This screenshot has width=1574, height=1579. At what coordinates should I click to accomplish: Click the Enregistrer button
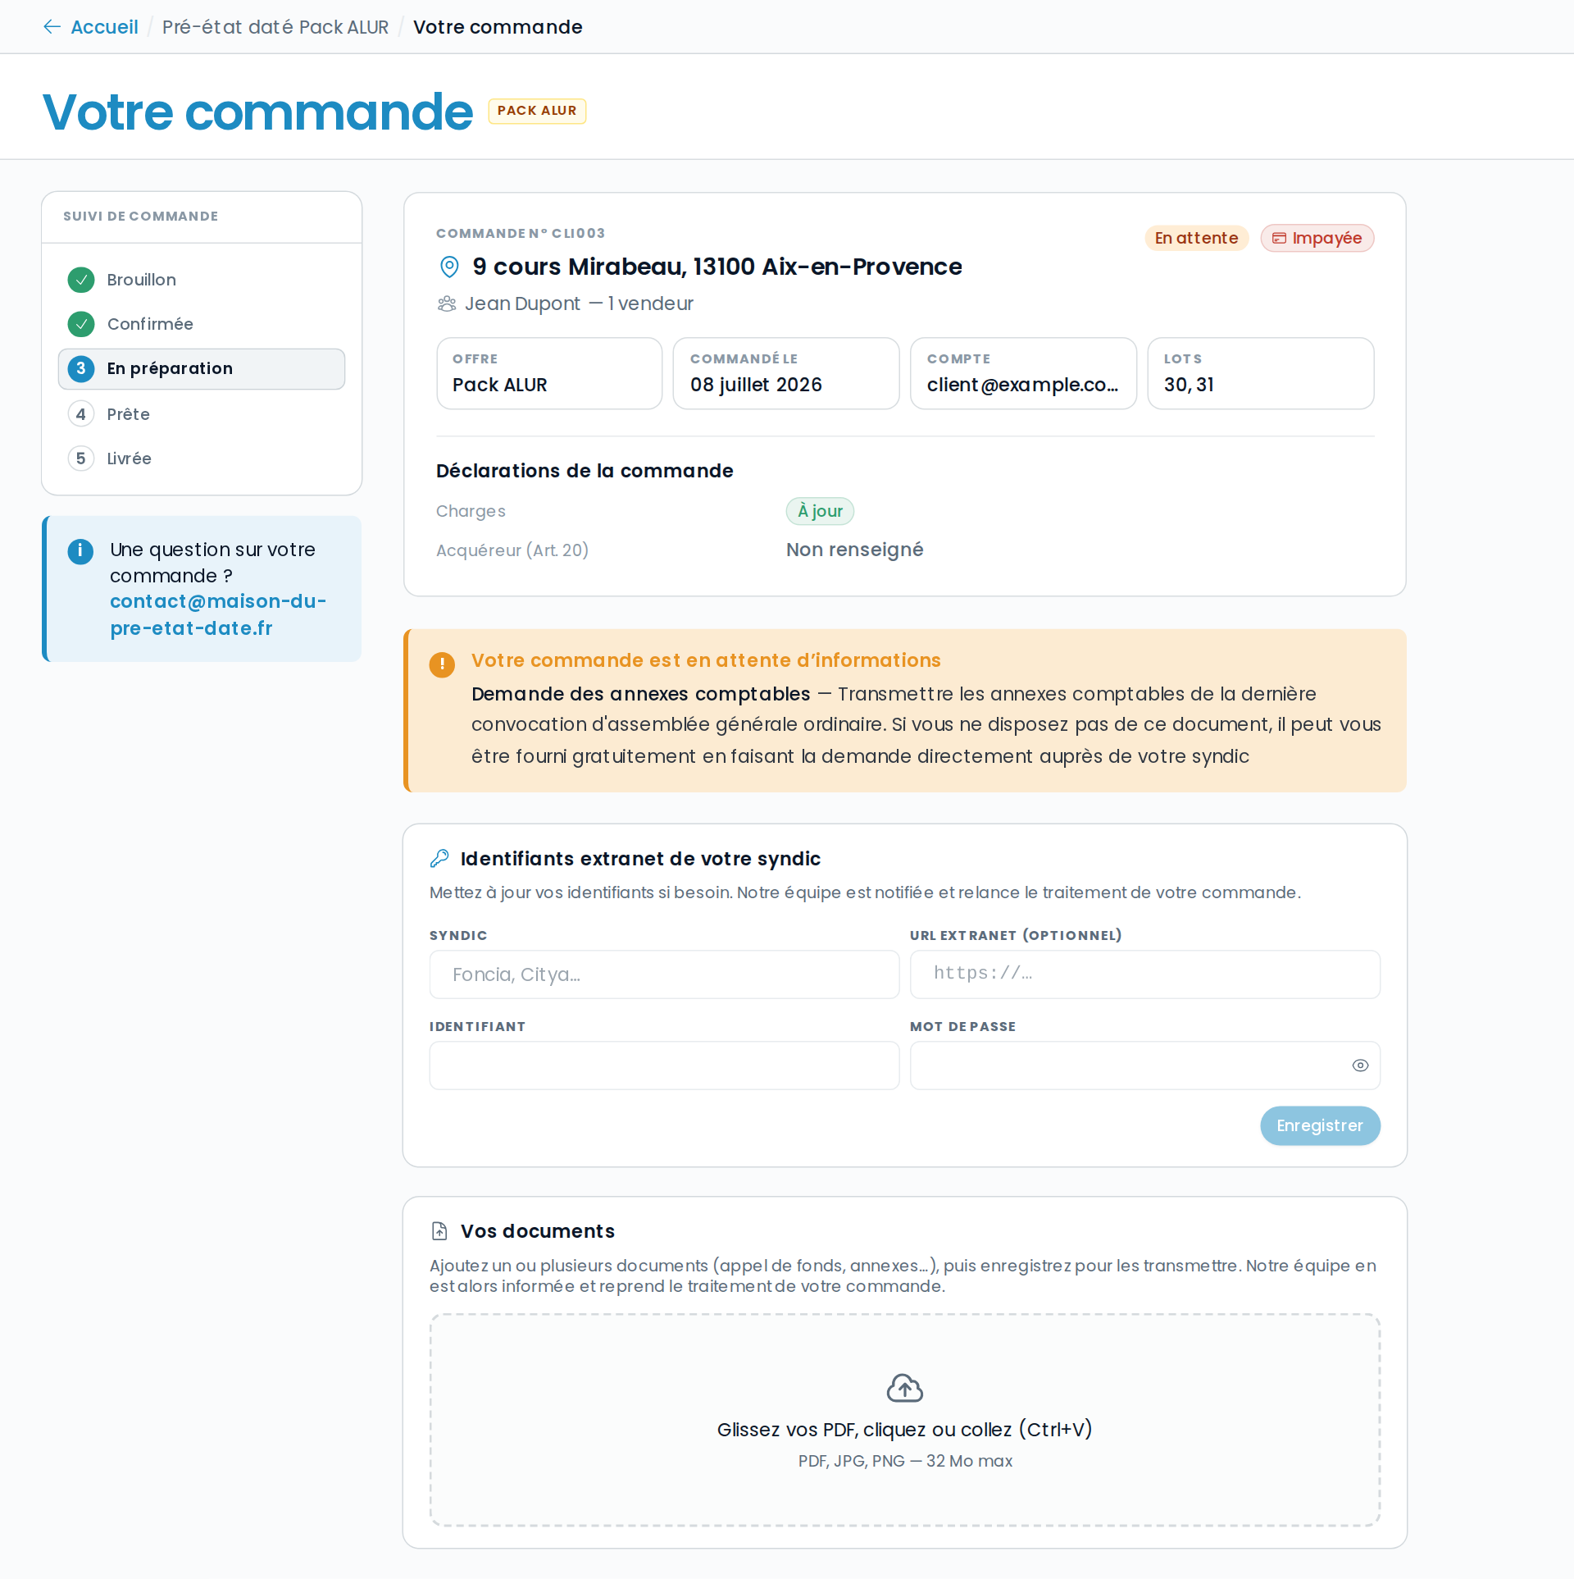(x=1320, y=1125)
